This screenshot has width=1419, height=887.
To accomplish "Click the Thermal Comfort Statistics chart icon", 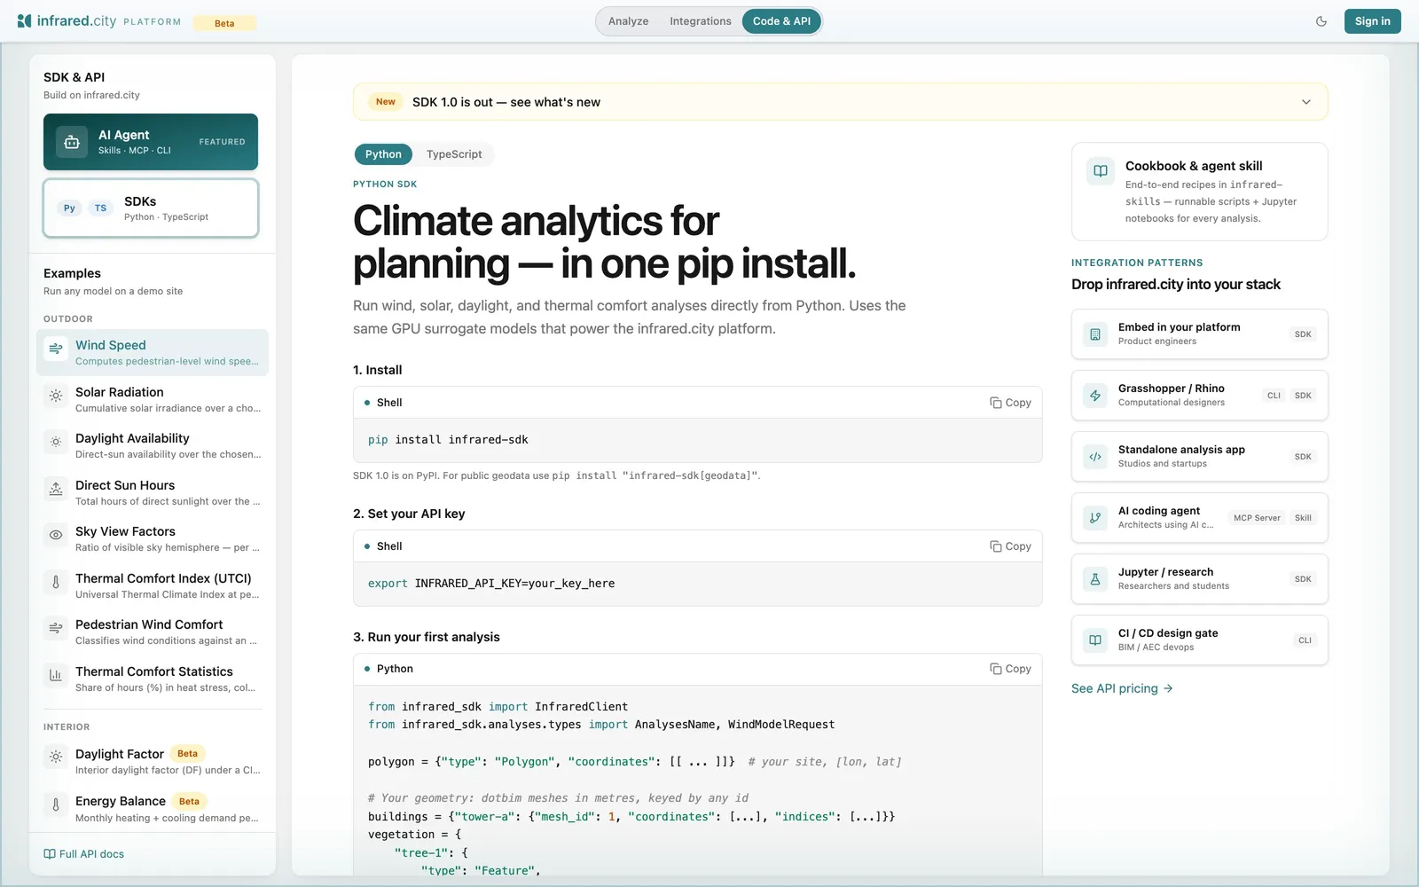I will point(56,675).
